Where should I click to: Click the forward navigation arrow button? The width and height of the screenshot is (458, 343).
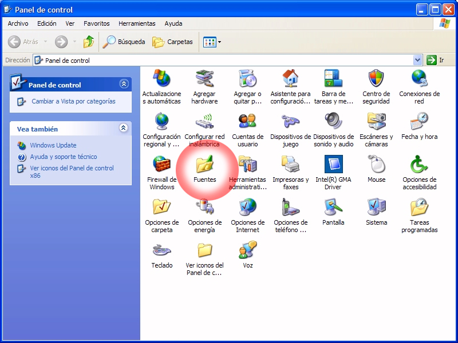point(61,42)
